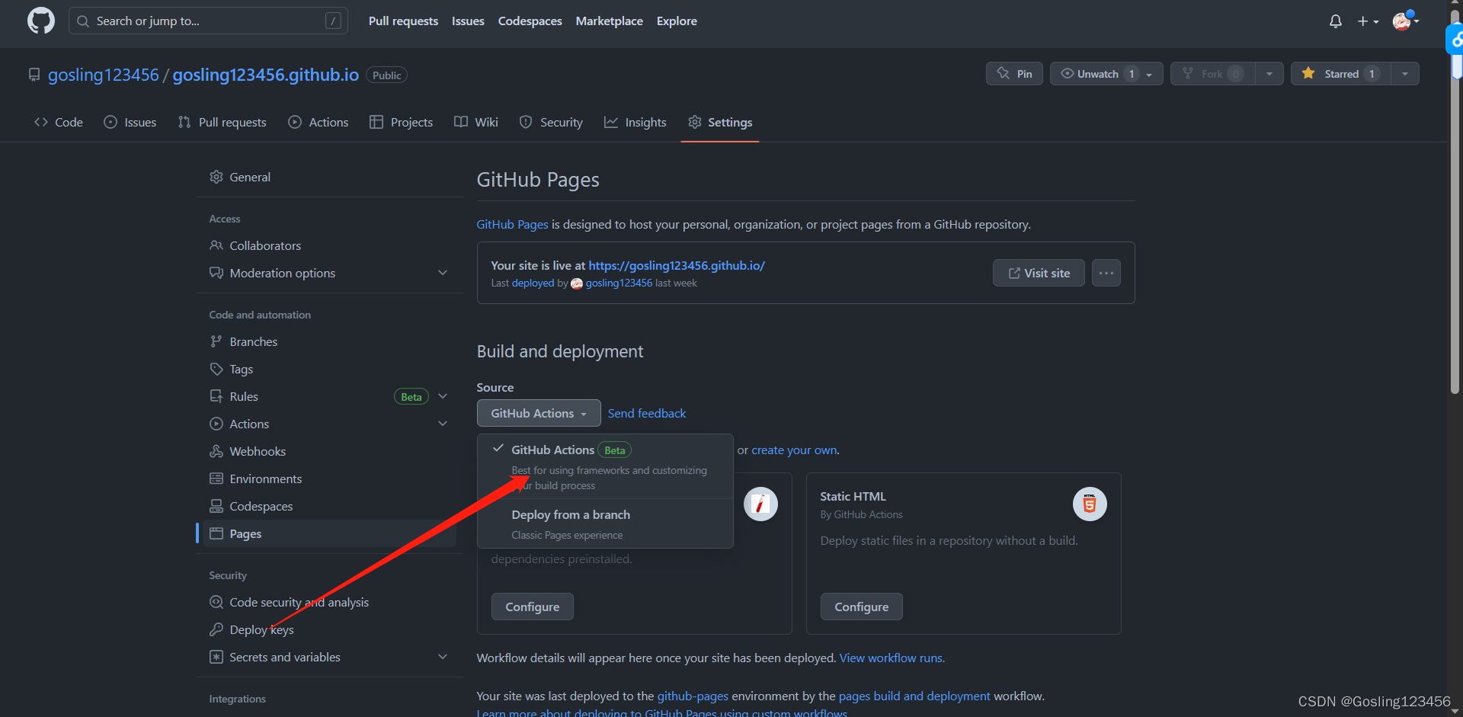This screenshot has width=1463, height=717.
Task: Click the eye icon on Unwatch button
Action: click(x=1068, y=73)
